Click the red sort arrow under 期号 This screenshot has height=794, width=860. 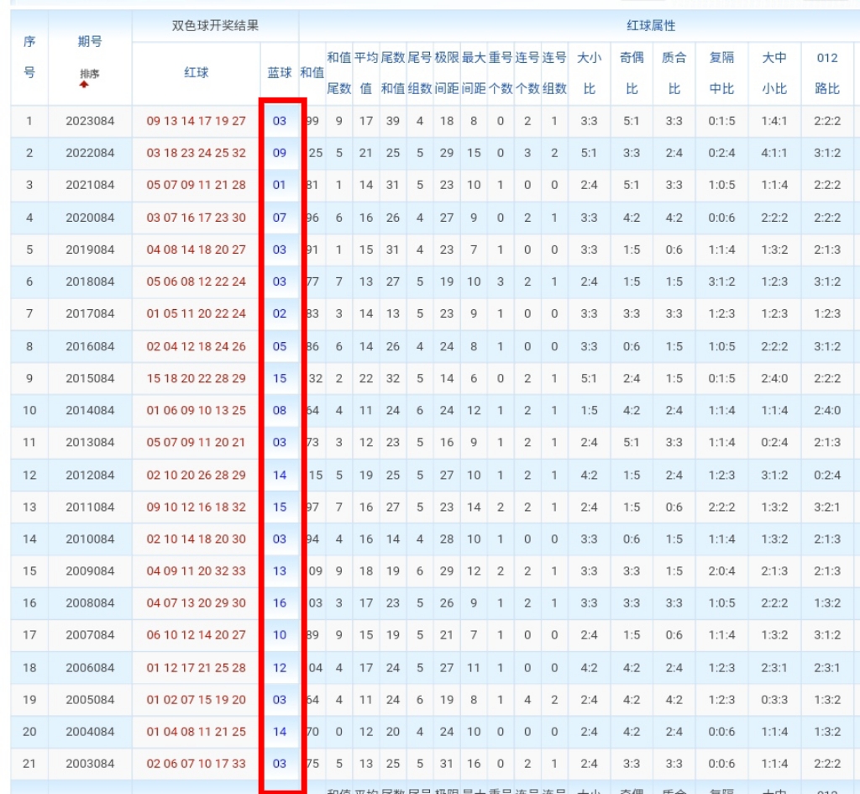[x=84, y=85]
